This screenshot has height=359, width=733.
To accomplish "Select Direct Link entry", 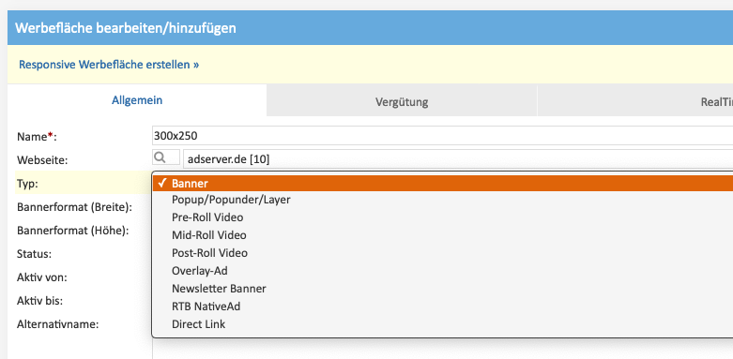I will pos(443,323).
